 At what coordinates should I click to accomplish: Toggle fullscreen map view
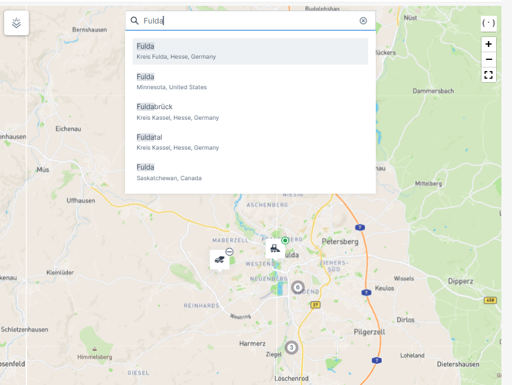(489, 75)
